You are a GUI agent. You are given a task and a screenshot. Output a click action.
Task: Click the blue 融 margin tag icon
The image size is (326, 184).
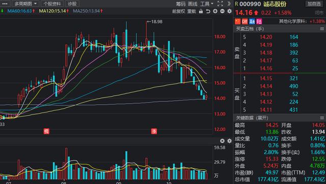pyautogui.click(x=252, y=21)
